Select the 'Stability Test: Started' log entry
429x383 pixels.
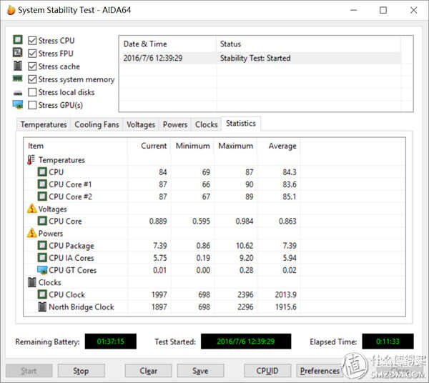coord(255,58)
